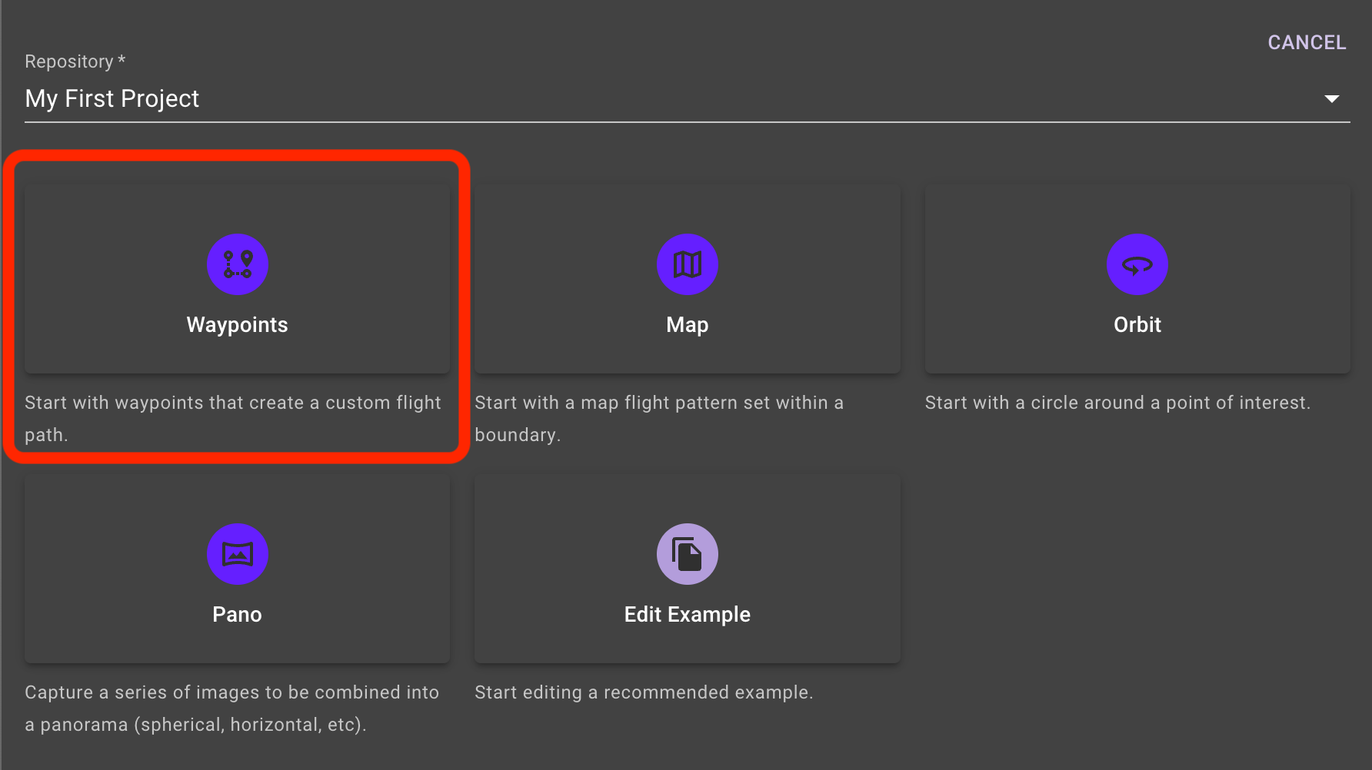Choose the Edit Example card title
This screenshot has width=1372, height=770.
(687, 615)
